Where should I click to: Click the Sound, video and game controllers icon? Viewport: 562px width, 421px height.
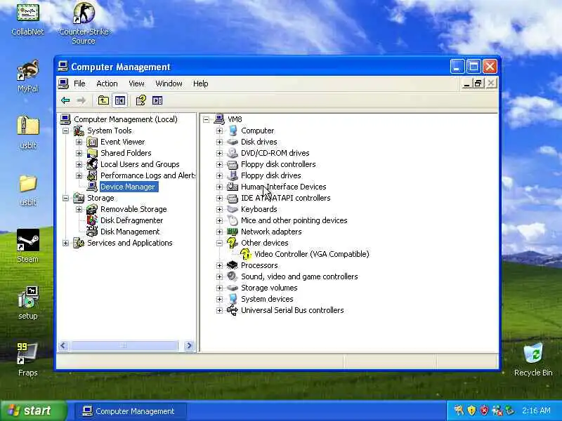tap(233, 276)
